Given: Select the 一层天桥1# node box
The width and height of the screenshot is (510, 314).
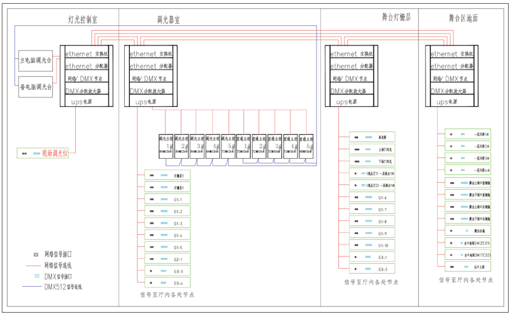Looking at the screenshot, I should (467, 134).
